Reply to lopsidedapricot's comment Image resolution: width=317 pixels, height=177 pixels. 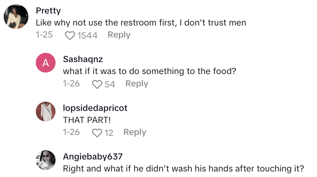tap(134, 132)
